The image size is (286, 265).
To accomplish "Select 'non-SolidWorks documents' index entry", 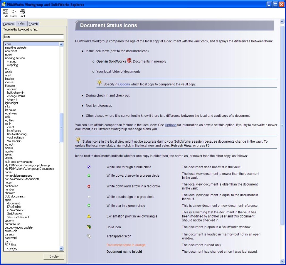I will 22,179.
